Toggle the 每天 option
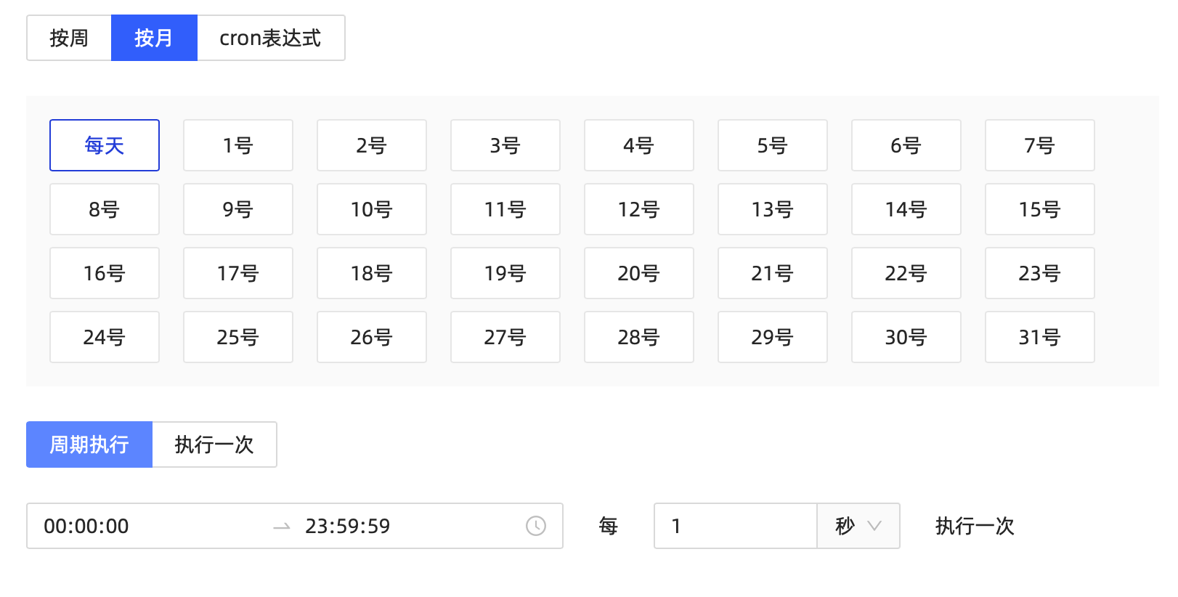 point(105,145)
